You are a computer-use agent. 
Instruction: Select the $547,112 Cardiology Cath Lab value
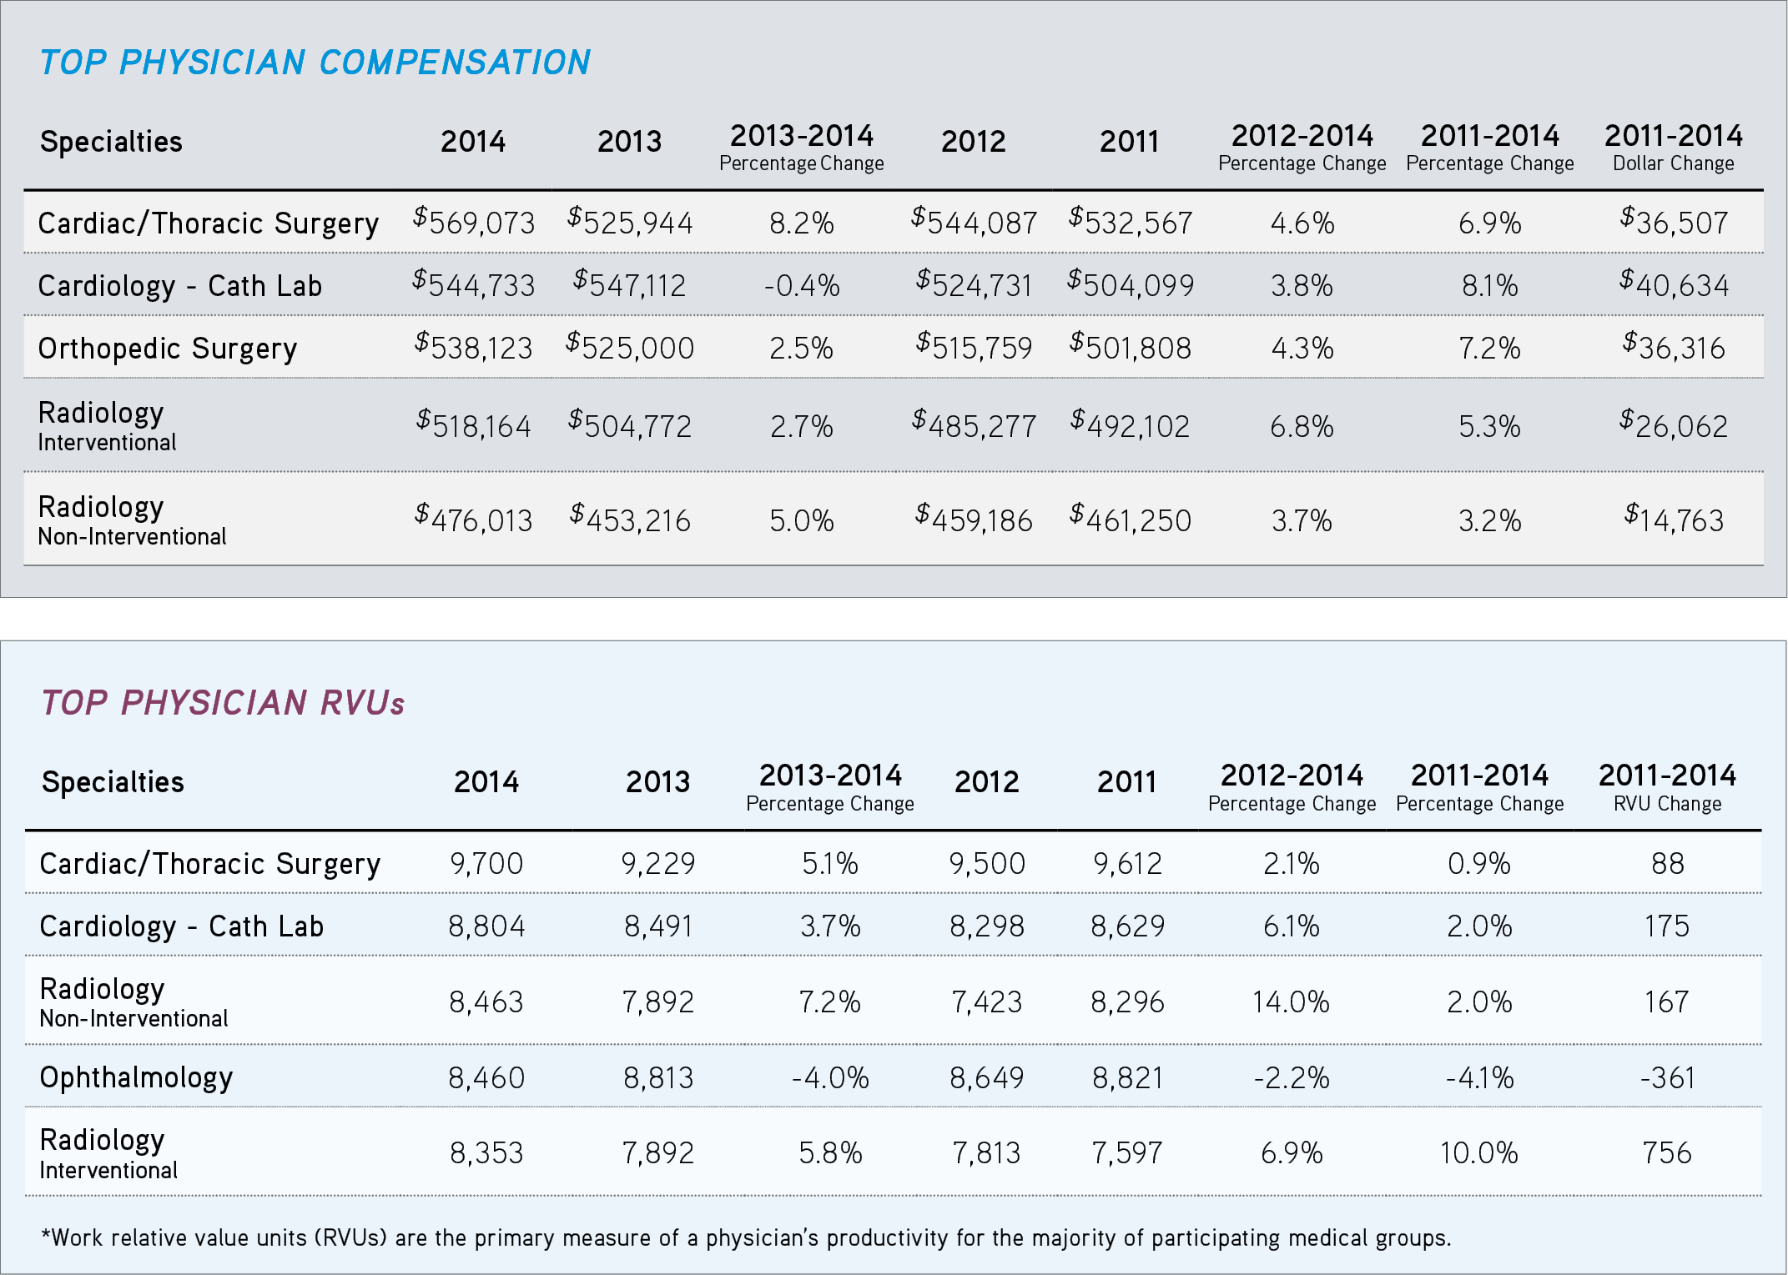point(629,285)
